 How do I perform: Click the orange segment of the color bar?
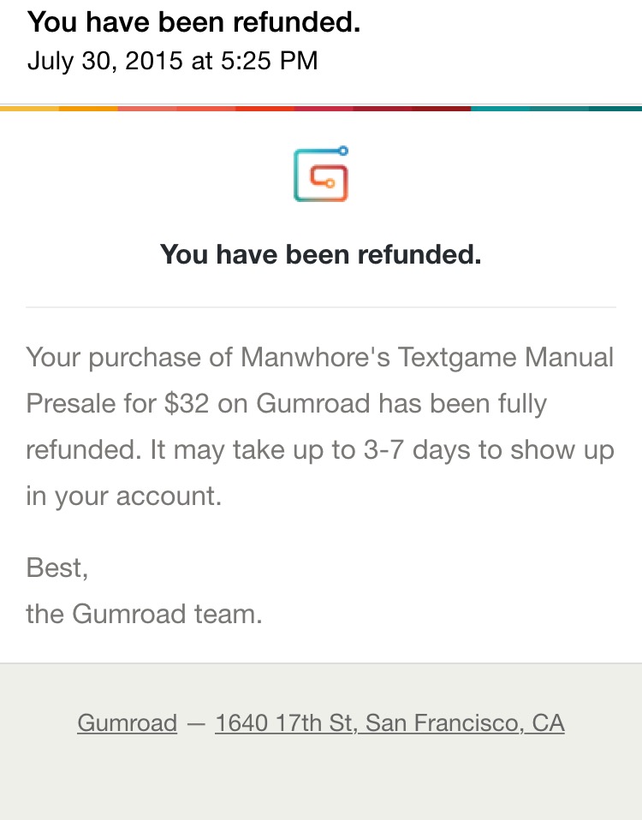point(88,109)
